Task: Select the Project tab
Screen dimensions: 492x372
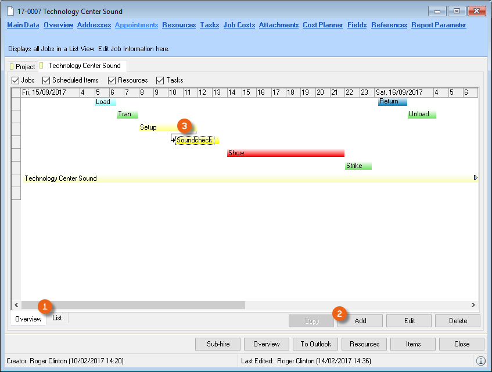Action: (x=23, y=67)
